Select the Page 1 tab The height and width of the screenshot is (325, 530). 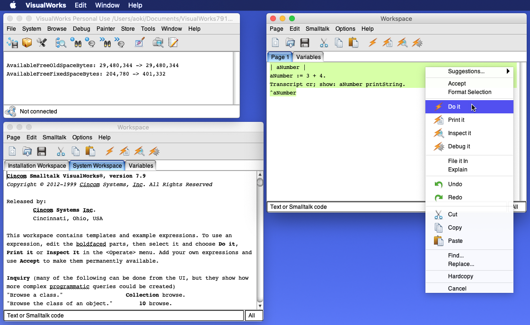tap(280, 57)
